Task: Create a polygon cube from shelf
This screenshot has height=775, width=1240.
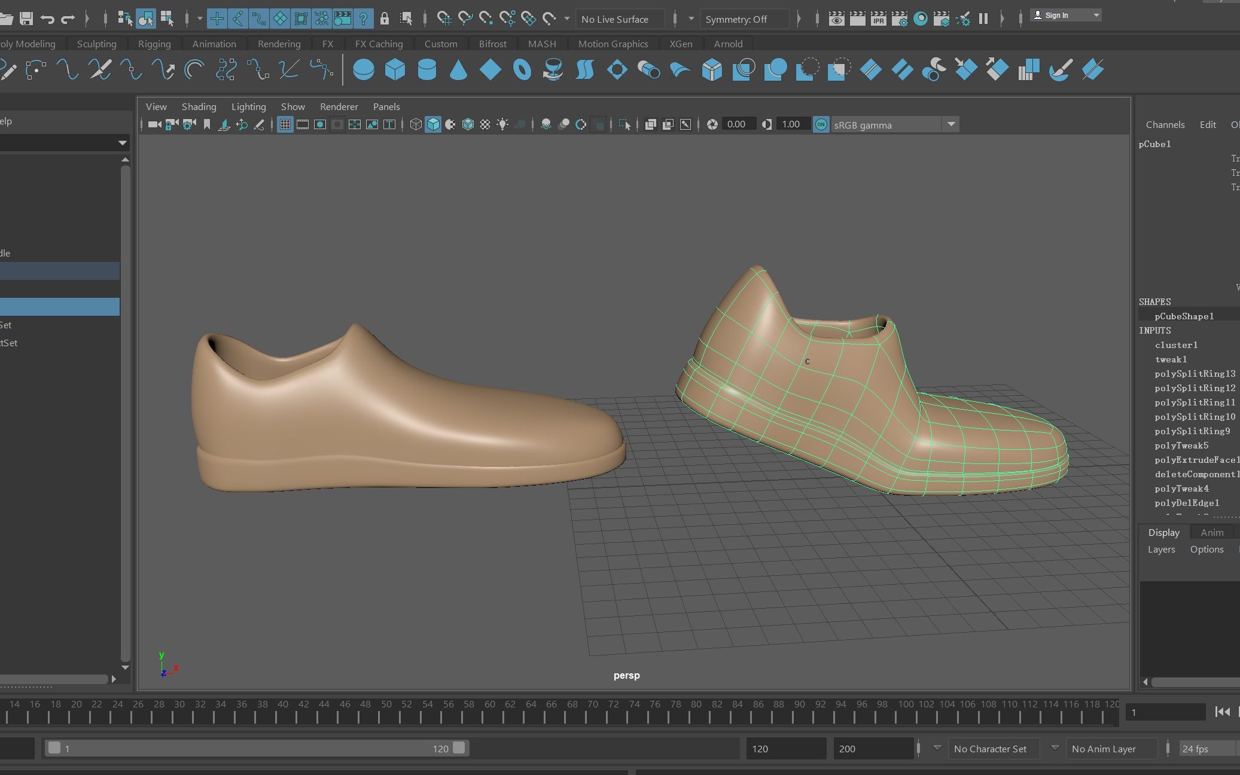Action: 395,70
